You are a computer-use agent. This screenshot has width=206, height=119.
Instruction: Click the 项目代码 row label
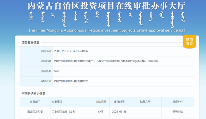pyautogui.click(x=46, y=51)
